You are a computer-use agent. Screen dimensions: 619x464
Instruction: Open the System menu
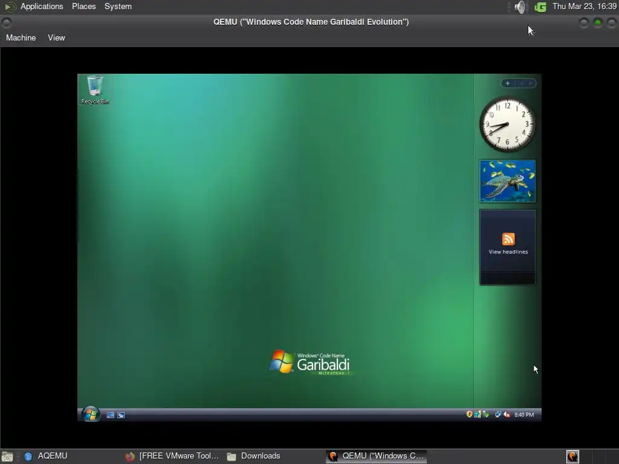click(118, 6)
